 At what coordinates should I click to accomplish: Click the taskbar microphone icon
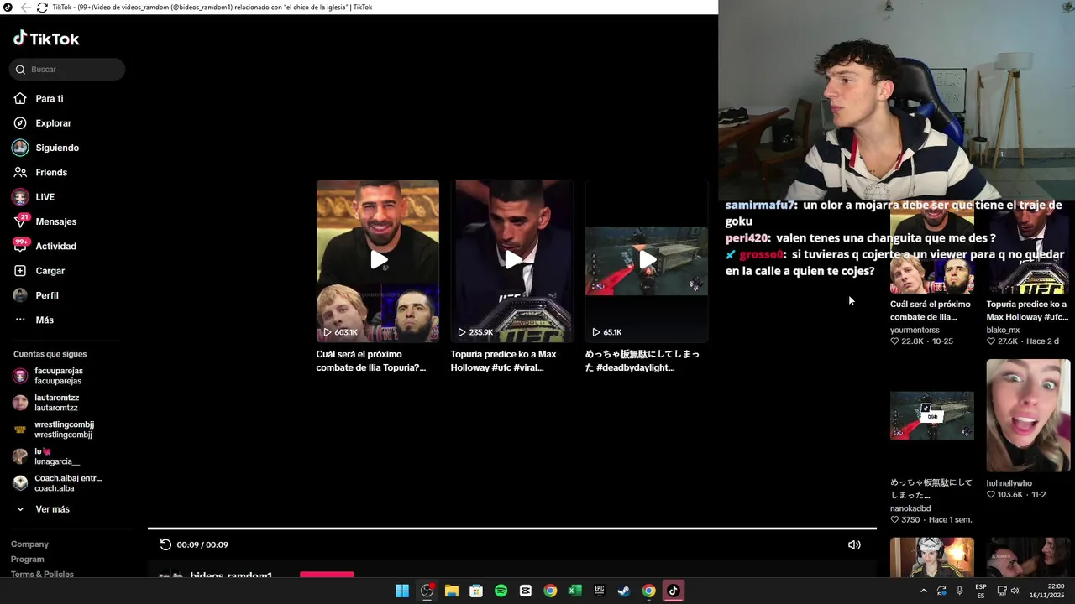(960, 591)
